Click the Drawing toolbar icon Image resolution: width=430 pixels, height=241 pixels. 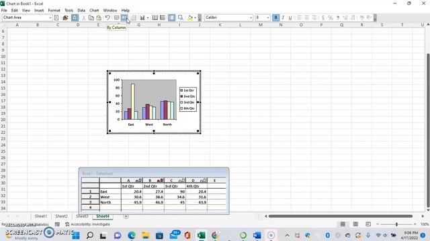pyautogui.click(x=181, y=17)
